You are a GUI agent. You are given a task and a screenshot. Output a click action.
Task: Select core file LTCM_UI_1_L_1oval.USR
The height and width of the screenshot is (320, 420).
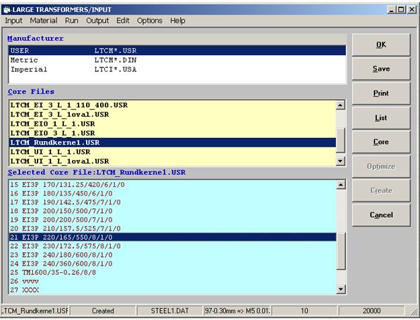[x=173, y=161]
